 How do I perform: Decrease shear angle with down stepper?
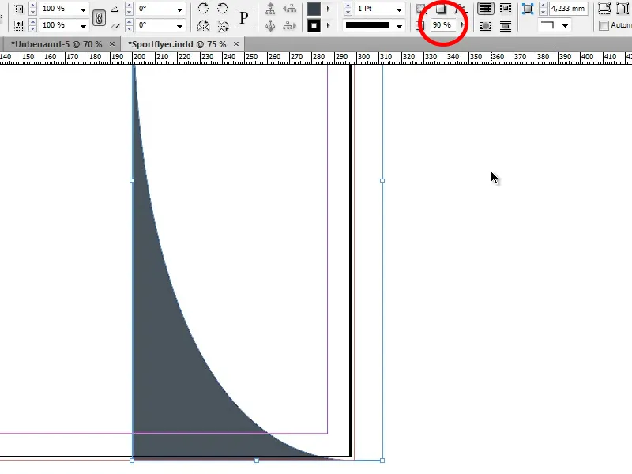(x=129, y=28)
